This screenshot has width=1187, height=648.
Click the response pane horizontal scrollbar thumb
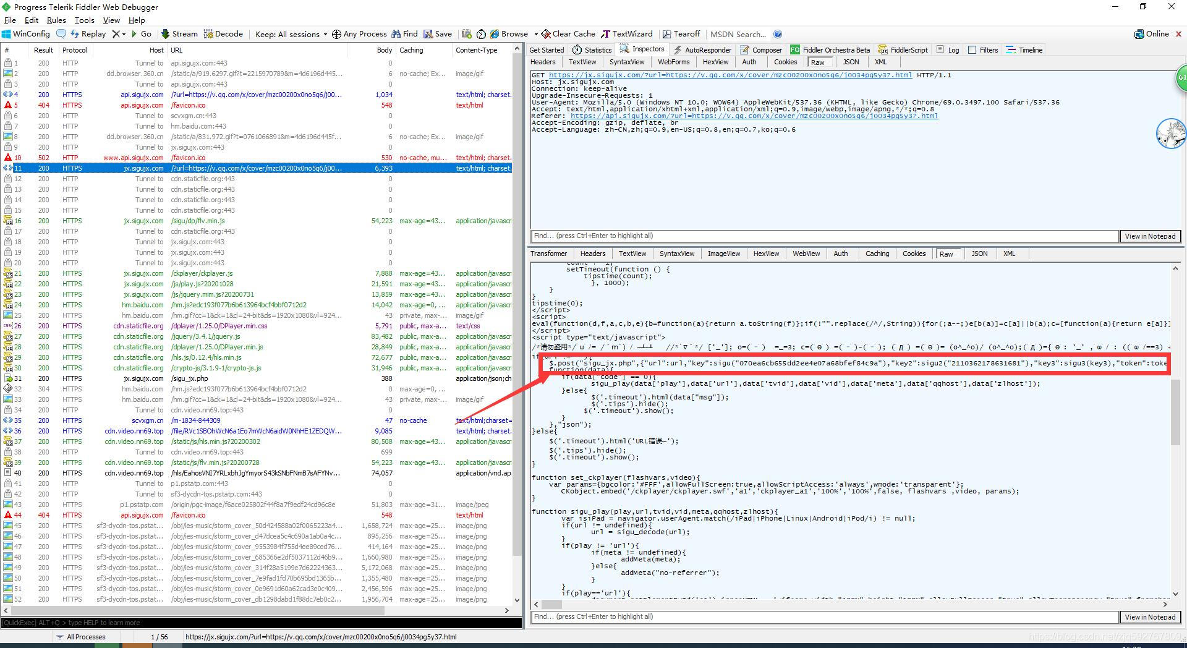point(551,604)
